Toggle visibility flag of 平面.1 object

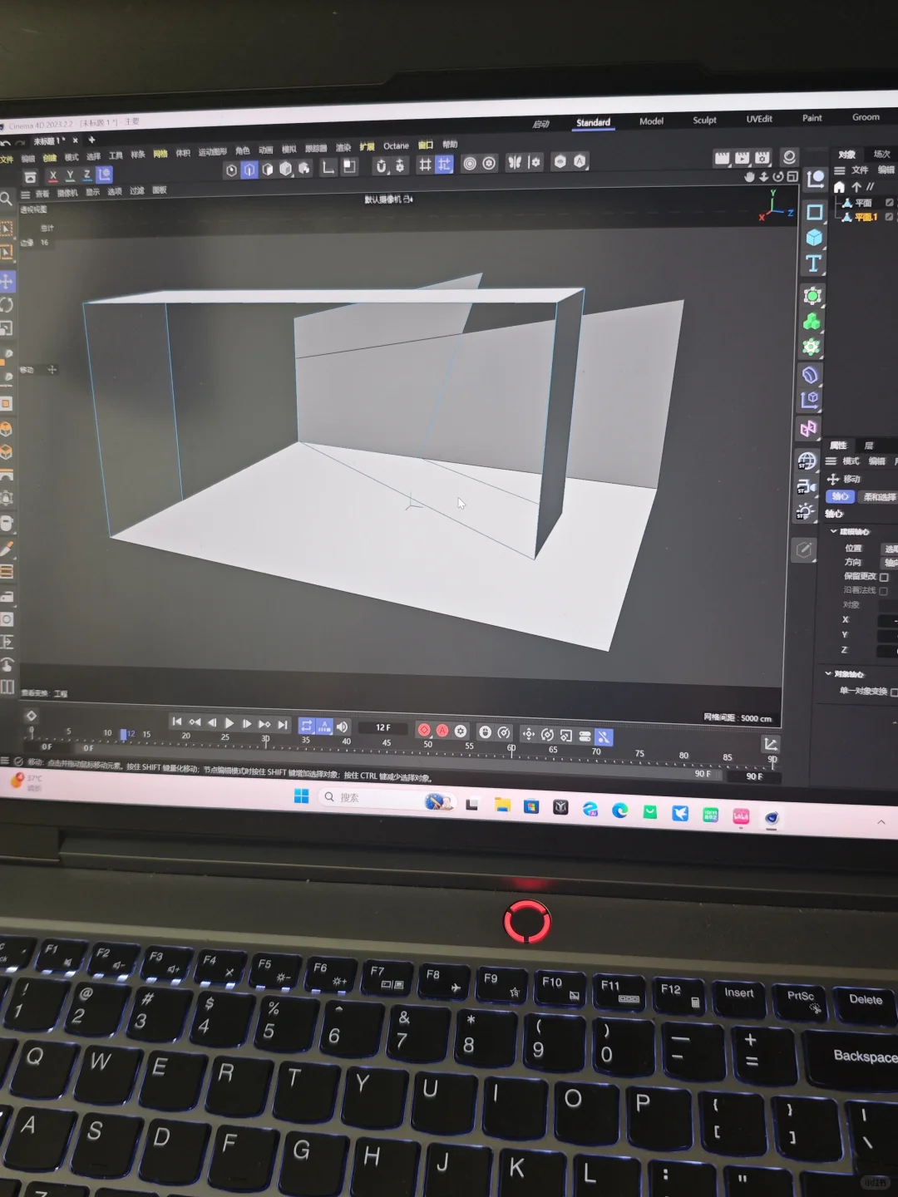pos(889,216)
